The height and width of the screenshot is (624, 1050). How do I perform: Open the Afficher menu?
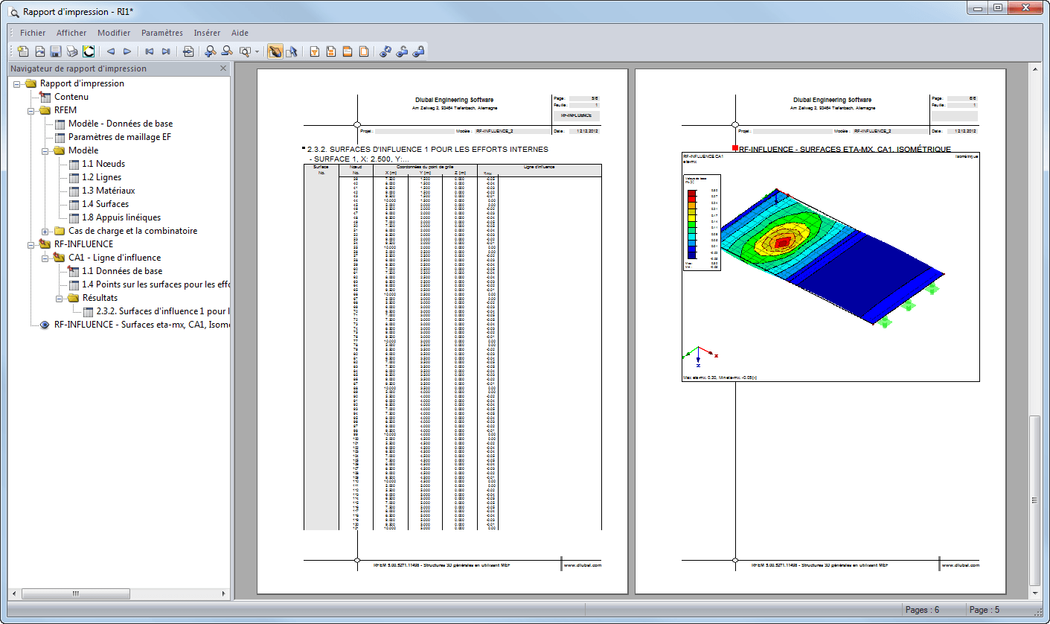point(71,33)
